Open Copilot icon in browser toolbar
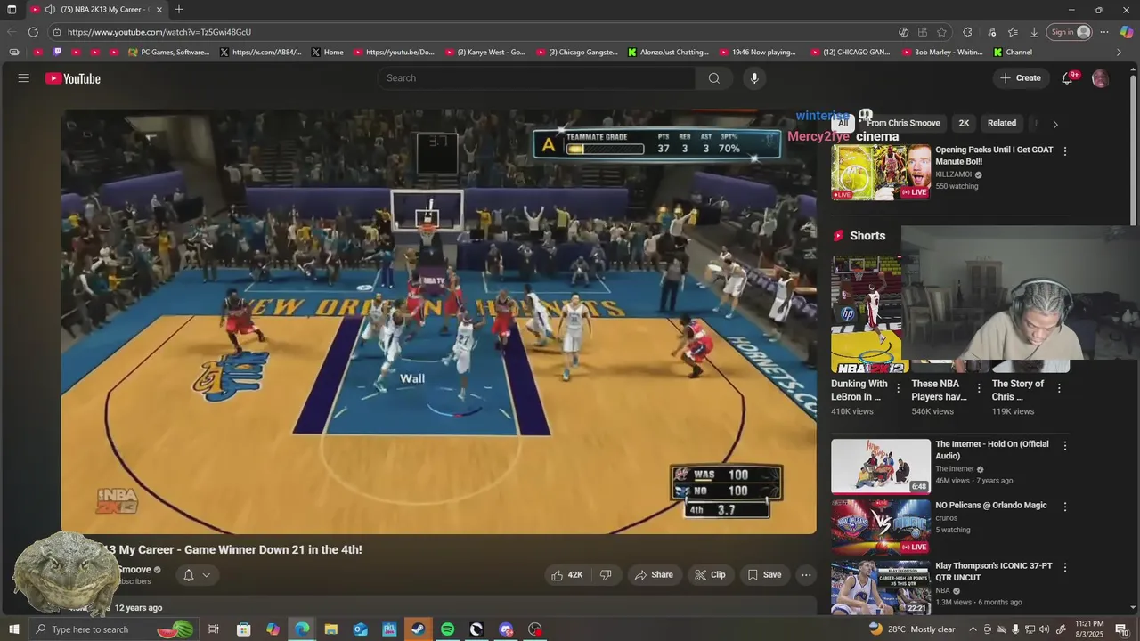 [1126, 32]
